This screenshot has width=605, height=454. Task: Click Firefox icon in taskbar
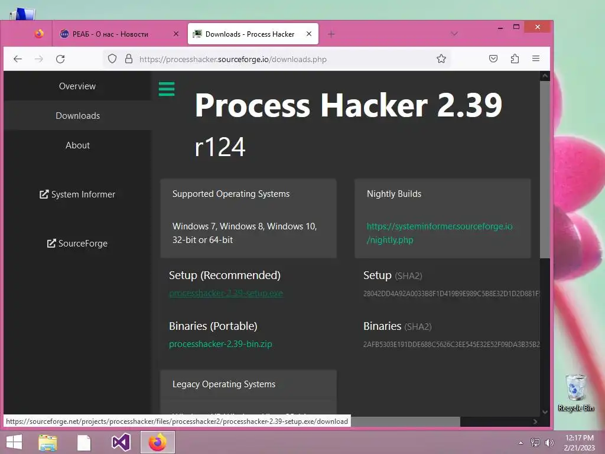[x=157, y=442]
